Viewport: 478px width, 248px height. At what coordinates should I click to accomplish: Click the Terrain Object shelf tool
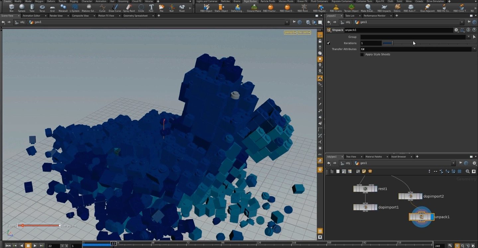351,8
